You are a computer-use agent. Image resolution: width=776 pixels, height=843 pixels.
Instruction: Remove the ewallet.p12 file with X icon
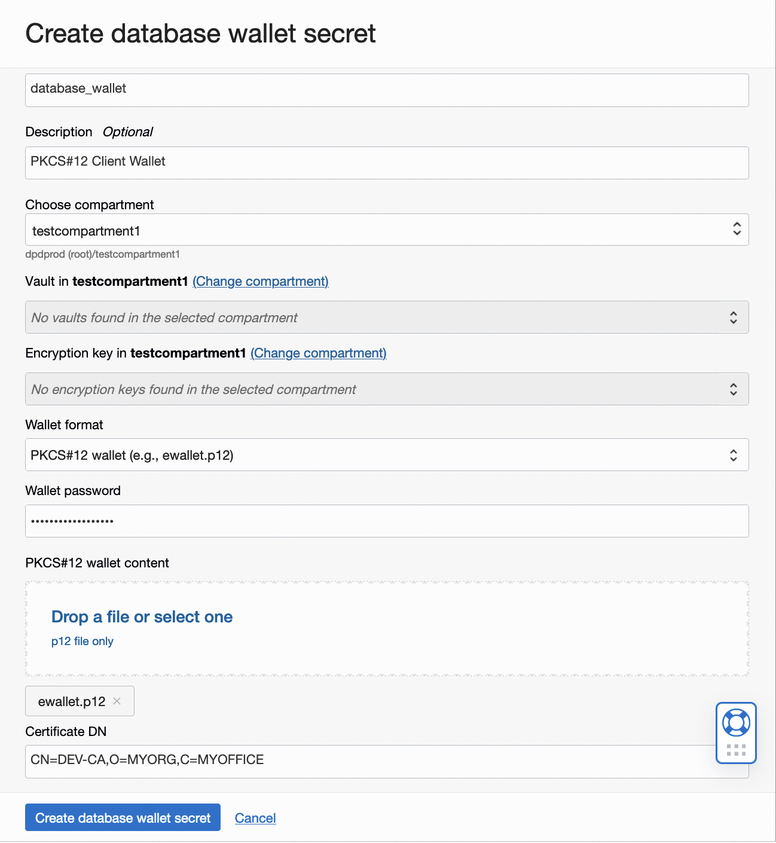pos(117,701)
